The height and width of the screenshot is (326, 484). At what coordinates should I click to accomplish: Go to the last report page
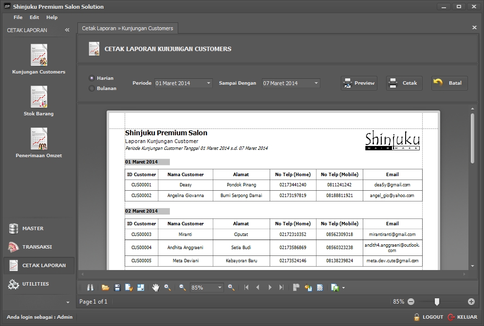[281, 288]
